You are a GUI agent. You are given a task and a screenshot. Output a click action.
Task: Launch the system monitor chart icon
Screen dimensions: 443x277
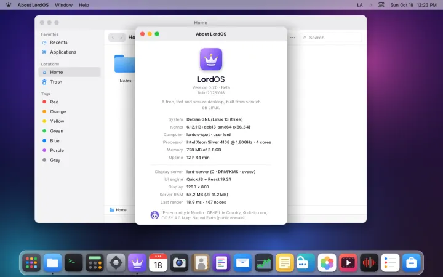coord(263,263)
